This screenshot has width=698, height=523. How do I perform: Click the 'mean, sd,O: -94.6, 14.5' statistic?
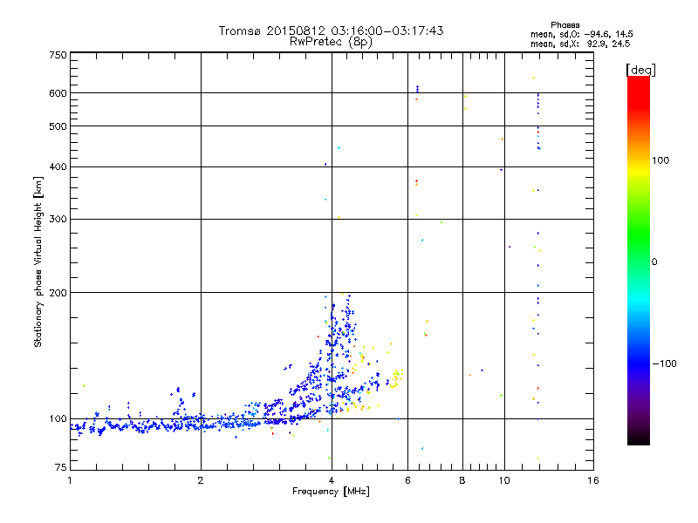coord(581,34)
